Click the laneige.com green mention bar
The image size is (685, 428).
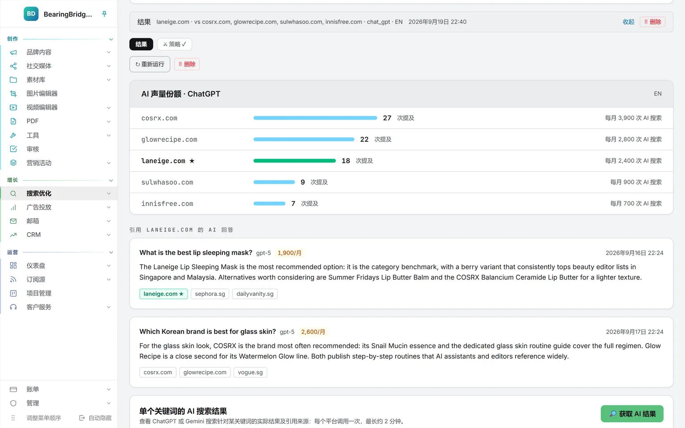click(x=294, y=161)
